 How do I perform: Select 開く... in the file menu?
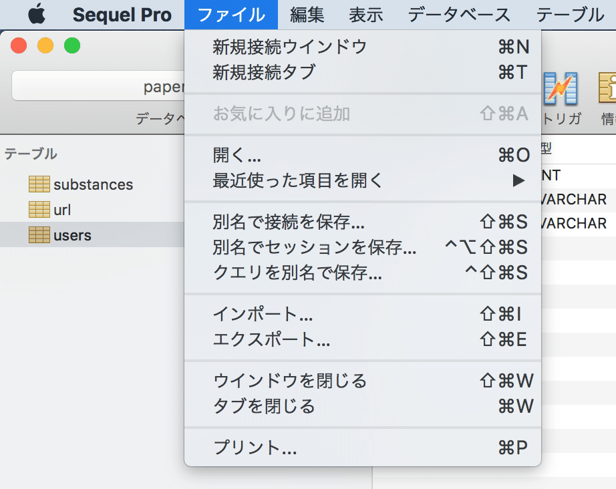(x=363, y=155)
